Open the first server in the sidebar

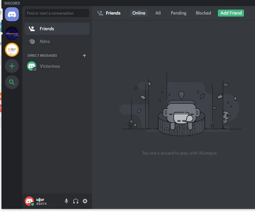click(12, 33)
